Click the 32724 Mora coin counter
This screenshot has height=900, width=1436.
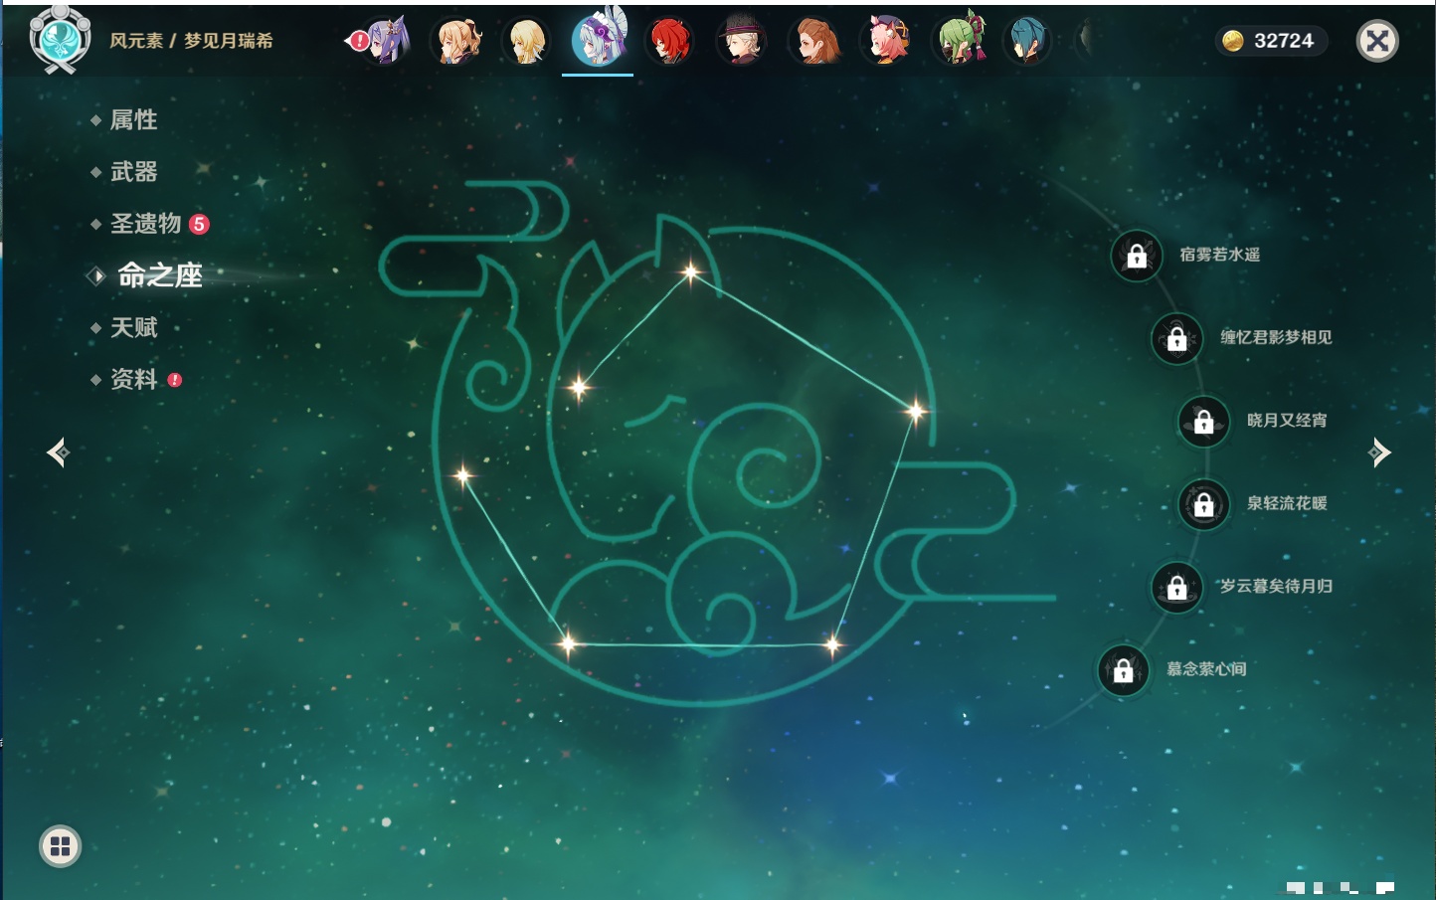click(x=1271, y=41)
